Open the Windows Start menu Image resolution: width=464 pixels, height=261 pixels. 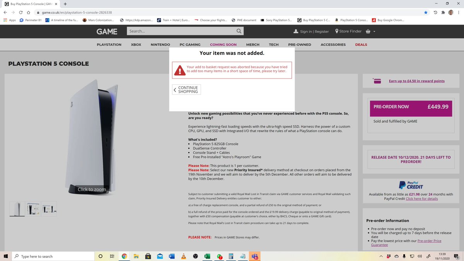(6, 256)
